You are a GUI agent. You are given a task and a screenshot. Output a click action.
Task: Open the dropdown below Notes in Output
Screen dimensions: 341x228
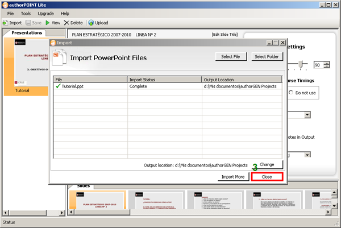pyautogui.click(x=307, y=155)
